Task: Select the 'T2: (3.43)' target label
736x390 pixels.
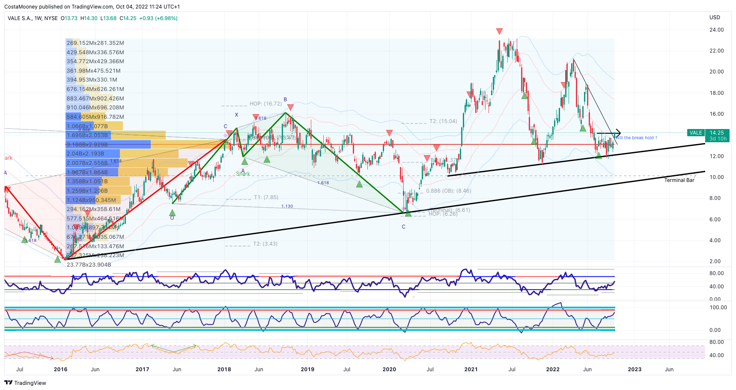Action: tap(265, 244)
